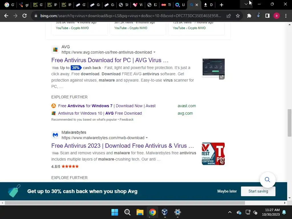This screenshot has width=292, height=219.
Task: Click the floating Bing search magnifier button
Action: point(267,180)
